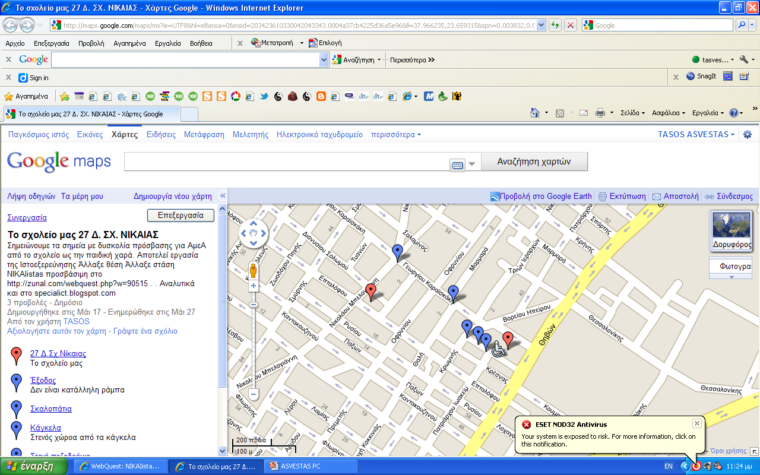This screenshot has height=475, width=760.
Task: Click the ESET antivirus tray icon
Action: (696, 466)
